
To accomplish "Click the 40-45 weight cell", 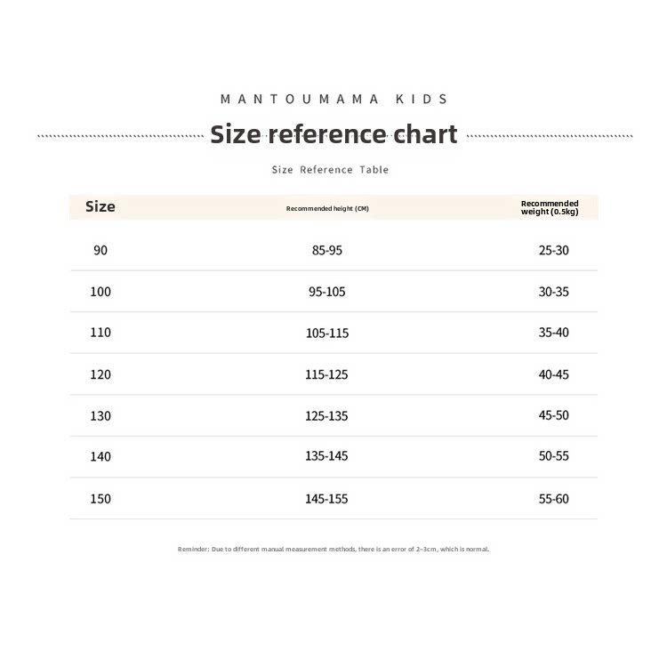I will pyautogui.click(x=553, y=374).
